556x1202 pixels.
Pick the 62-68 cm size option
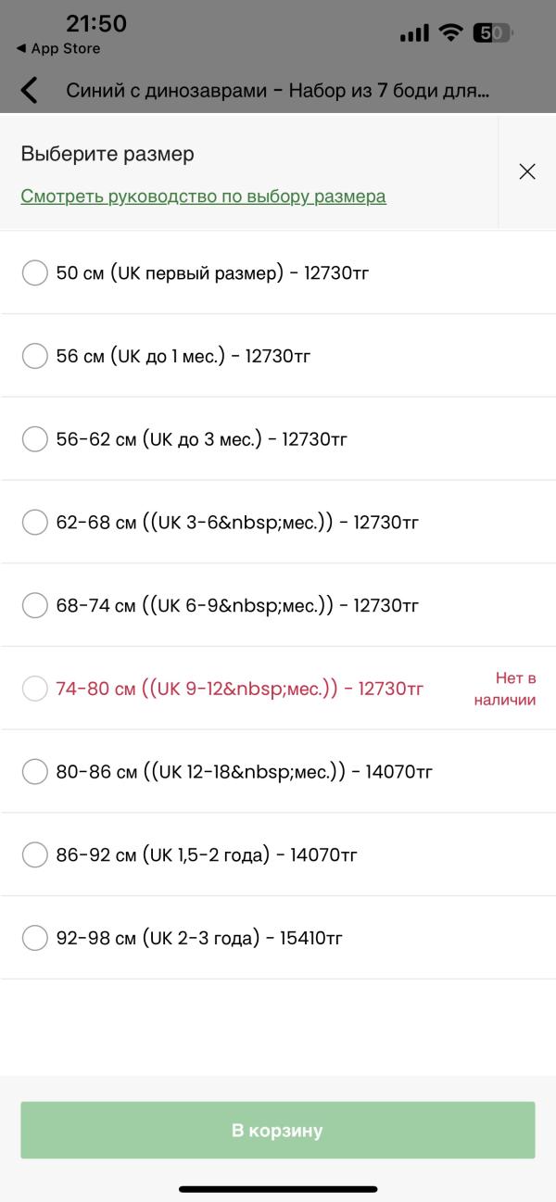point(34,523)
